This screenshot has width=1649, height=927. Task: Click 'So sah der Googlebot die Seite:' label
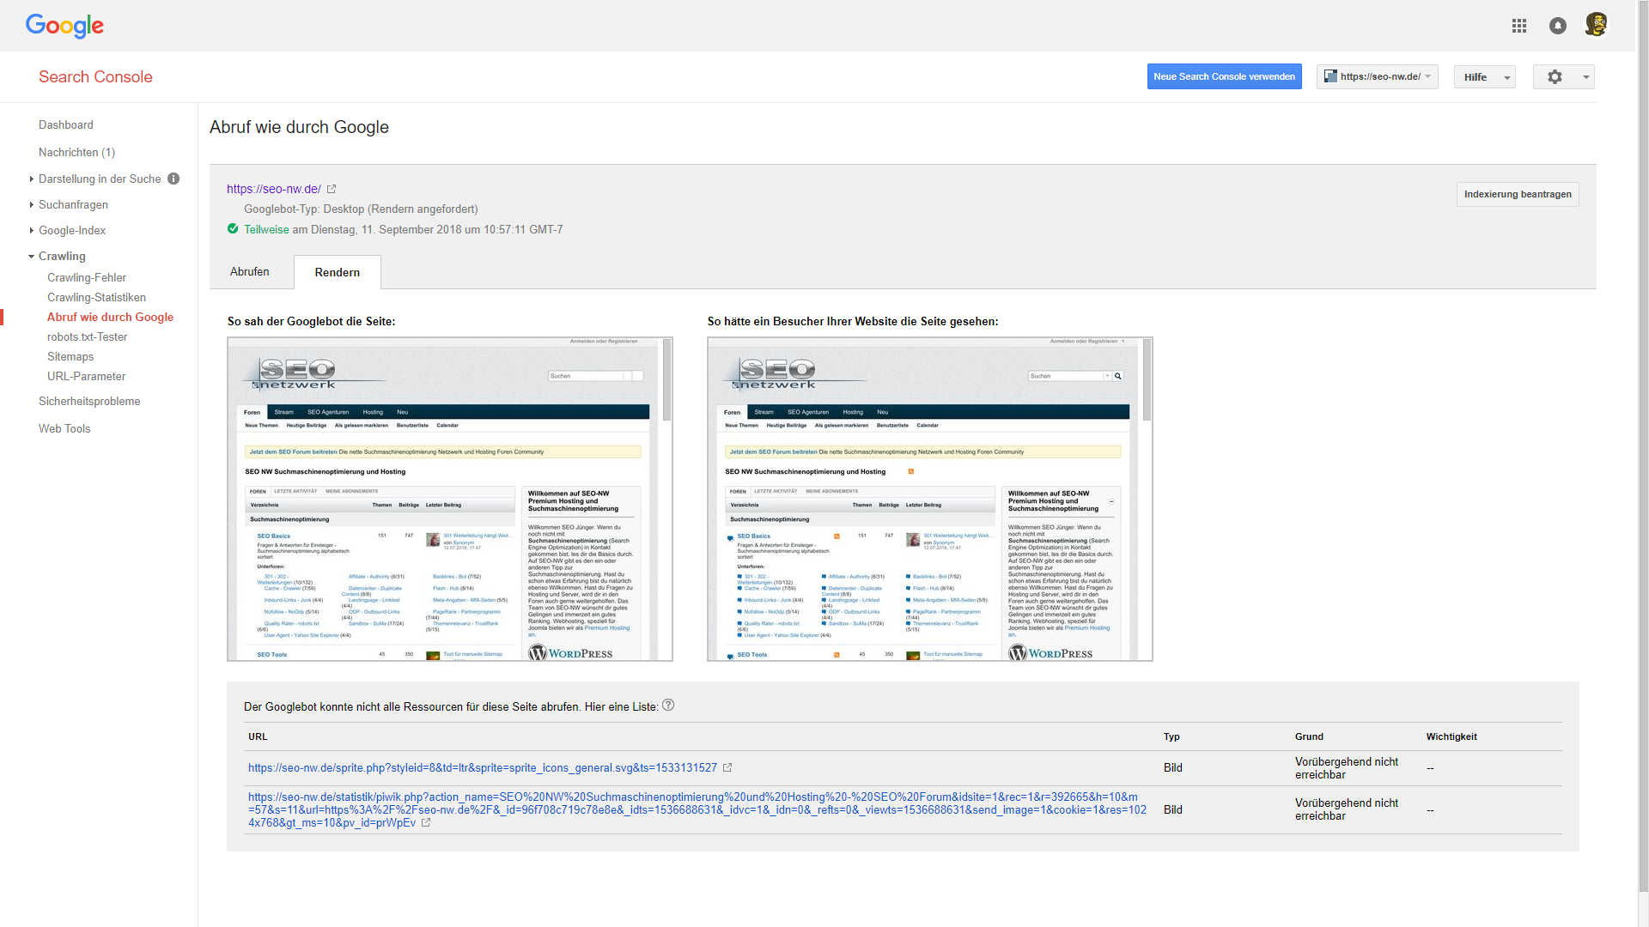point(311,321)
